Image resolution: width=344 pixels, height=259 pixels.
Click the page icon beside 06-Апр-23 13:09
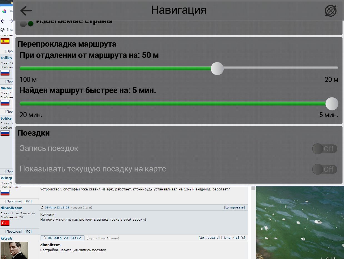tap(42, 207)
